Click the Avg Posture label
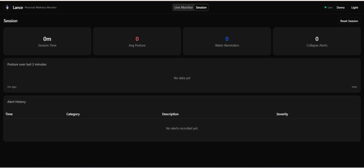The height and width of the screenshot is (168, 364). click(137, 46)
